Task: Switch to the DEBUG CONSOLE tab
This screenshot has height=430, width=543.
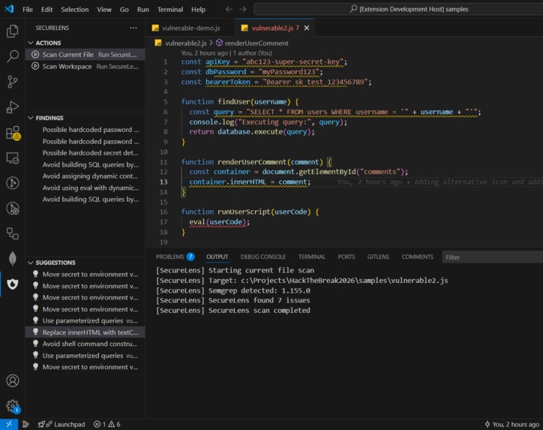Action: tap(263, 257)
